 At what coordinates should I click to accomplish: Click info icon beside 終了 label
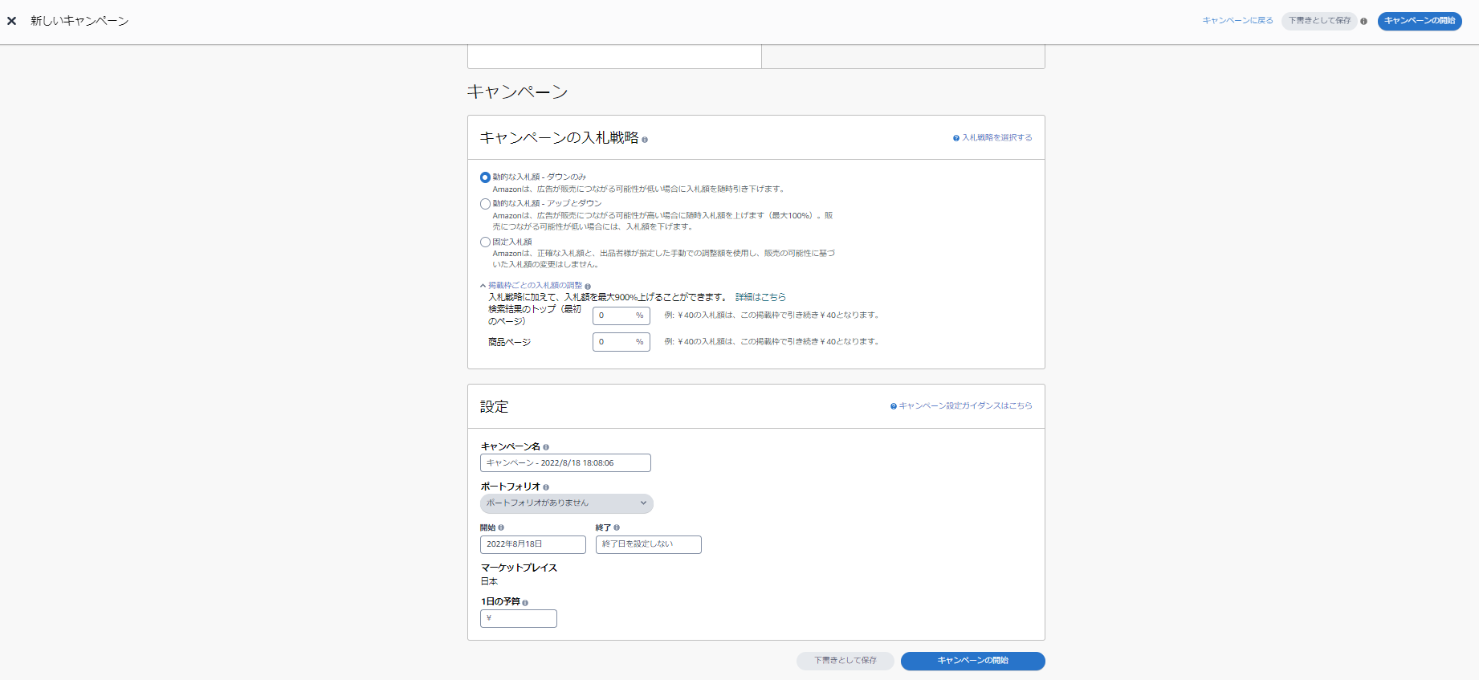click(617, 527)
